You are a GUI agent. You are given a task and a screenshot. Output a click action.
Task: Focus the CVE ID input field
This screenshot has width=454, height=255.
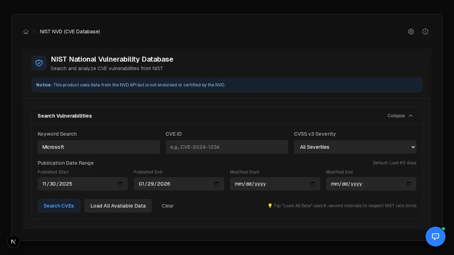[227, 147]
